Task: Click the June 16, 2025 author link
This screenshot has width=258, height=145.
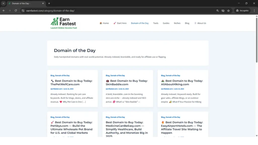Action: [x=56, y=89]
